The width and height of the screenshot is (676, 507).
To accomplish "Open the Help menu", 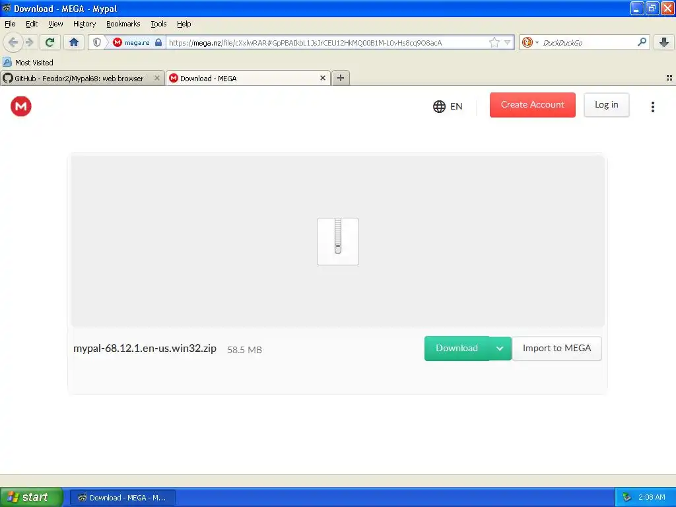I will [x=184, y=24].
